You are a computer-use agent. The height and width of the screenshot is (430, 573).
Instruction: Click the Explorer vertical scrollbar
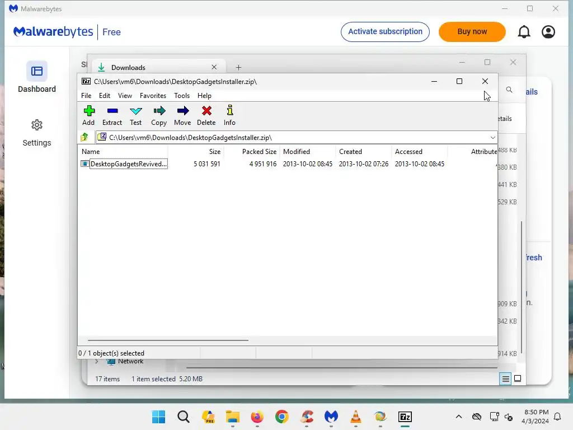522,287
